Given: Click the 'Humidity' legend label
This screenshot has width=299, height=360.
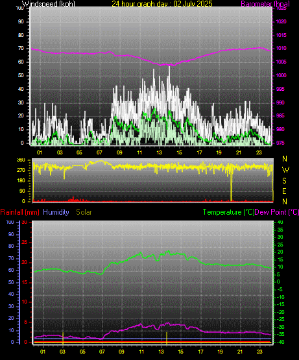Looking at the screenshot, I should click(x=56, y=212).
